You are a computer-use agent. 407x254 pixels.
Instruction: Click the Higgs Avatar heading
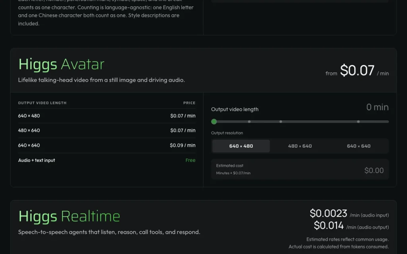61,64
